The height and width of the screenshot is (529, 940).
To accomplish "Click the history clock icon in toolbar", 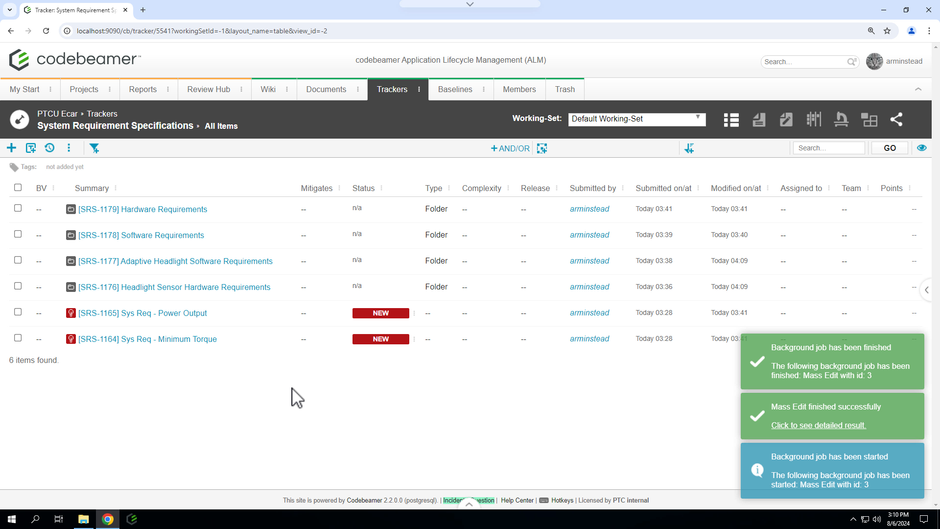I will (49, 148).
